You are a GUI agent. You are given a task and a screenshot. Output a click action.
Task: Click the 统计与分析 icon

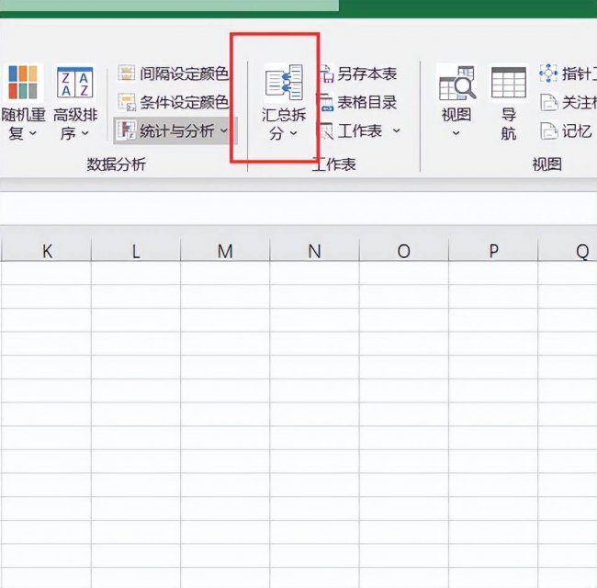coord(126,130)
